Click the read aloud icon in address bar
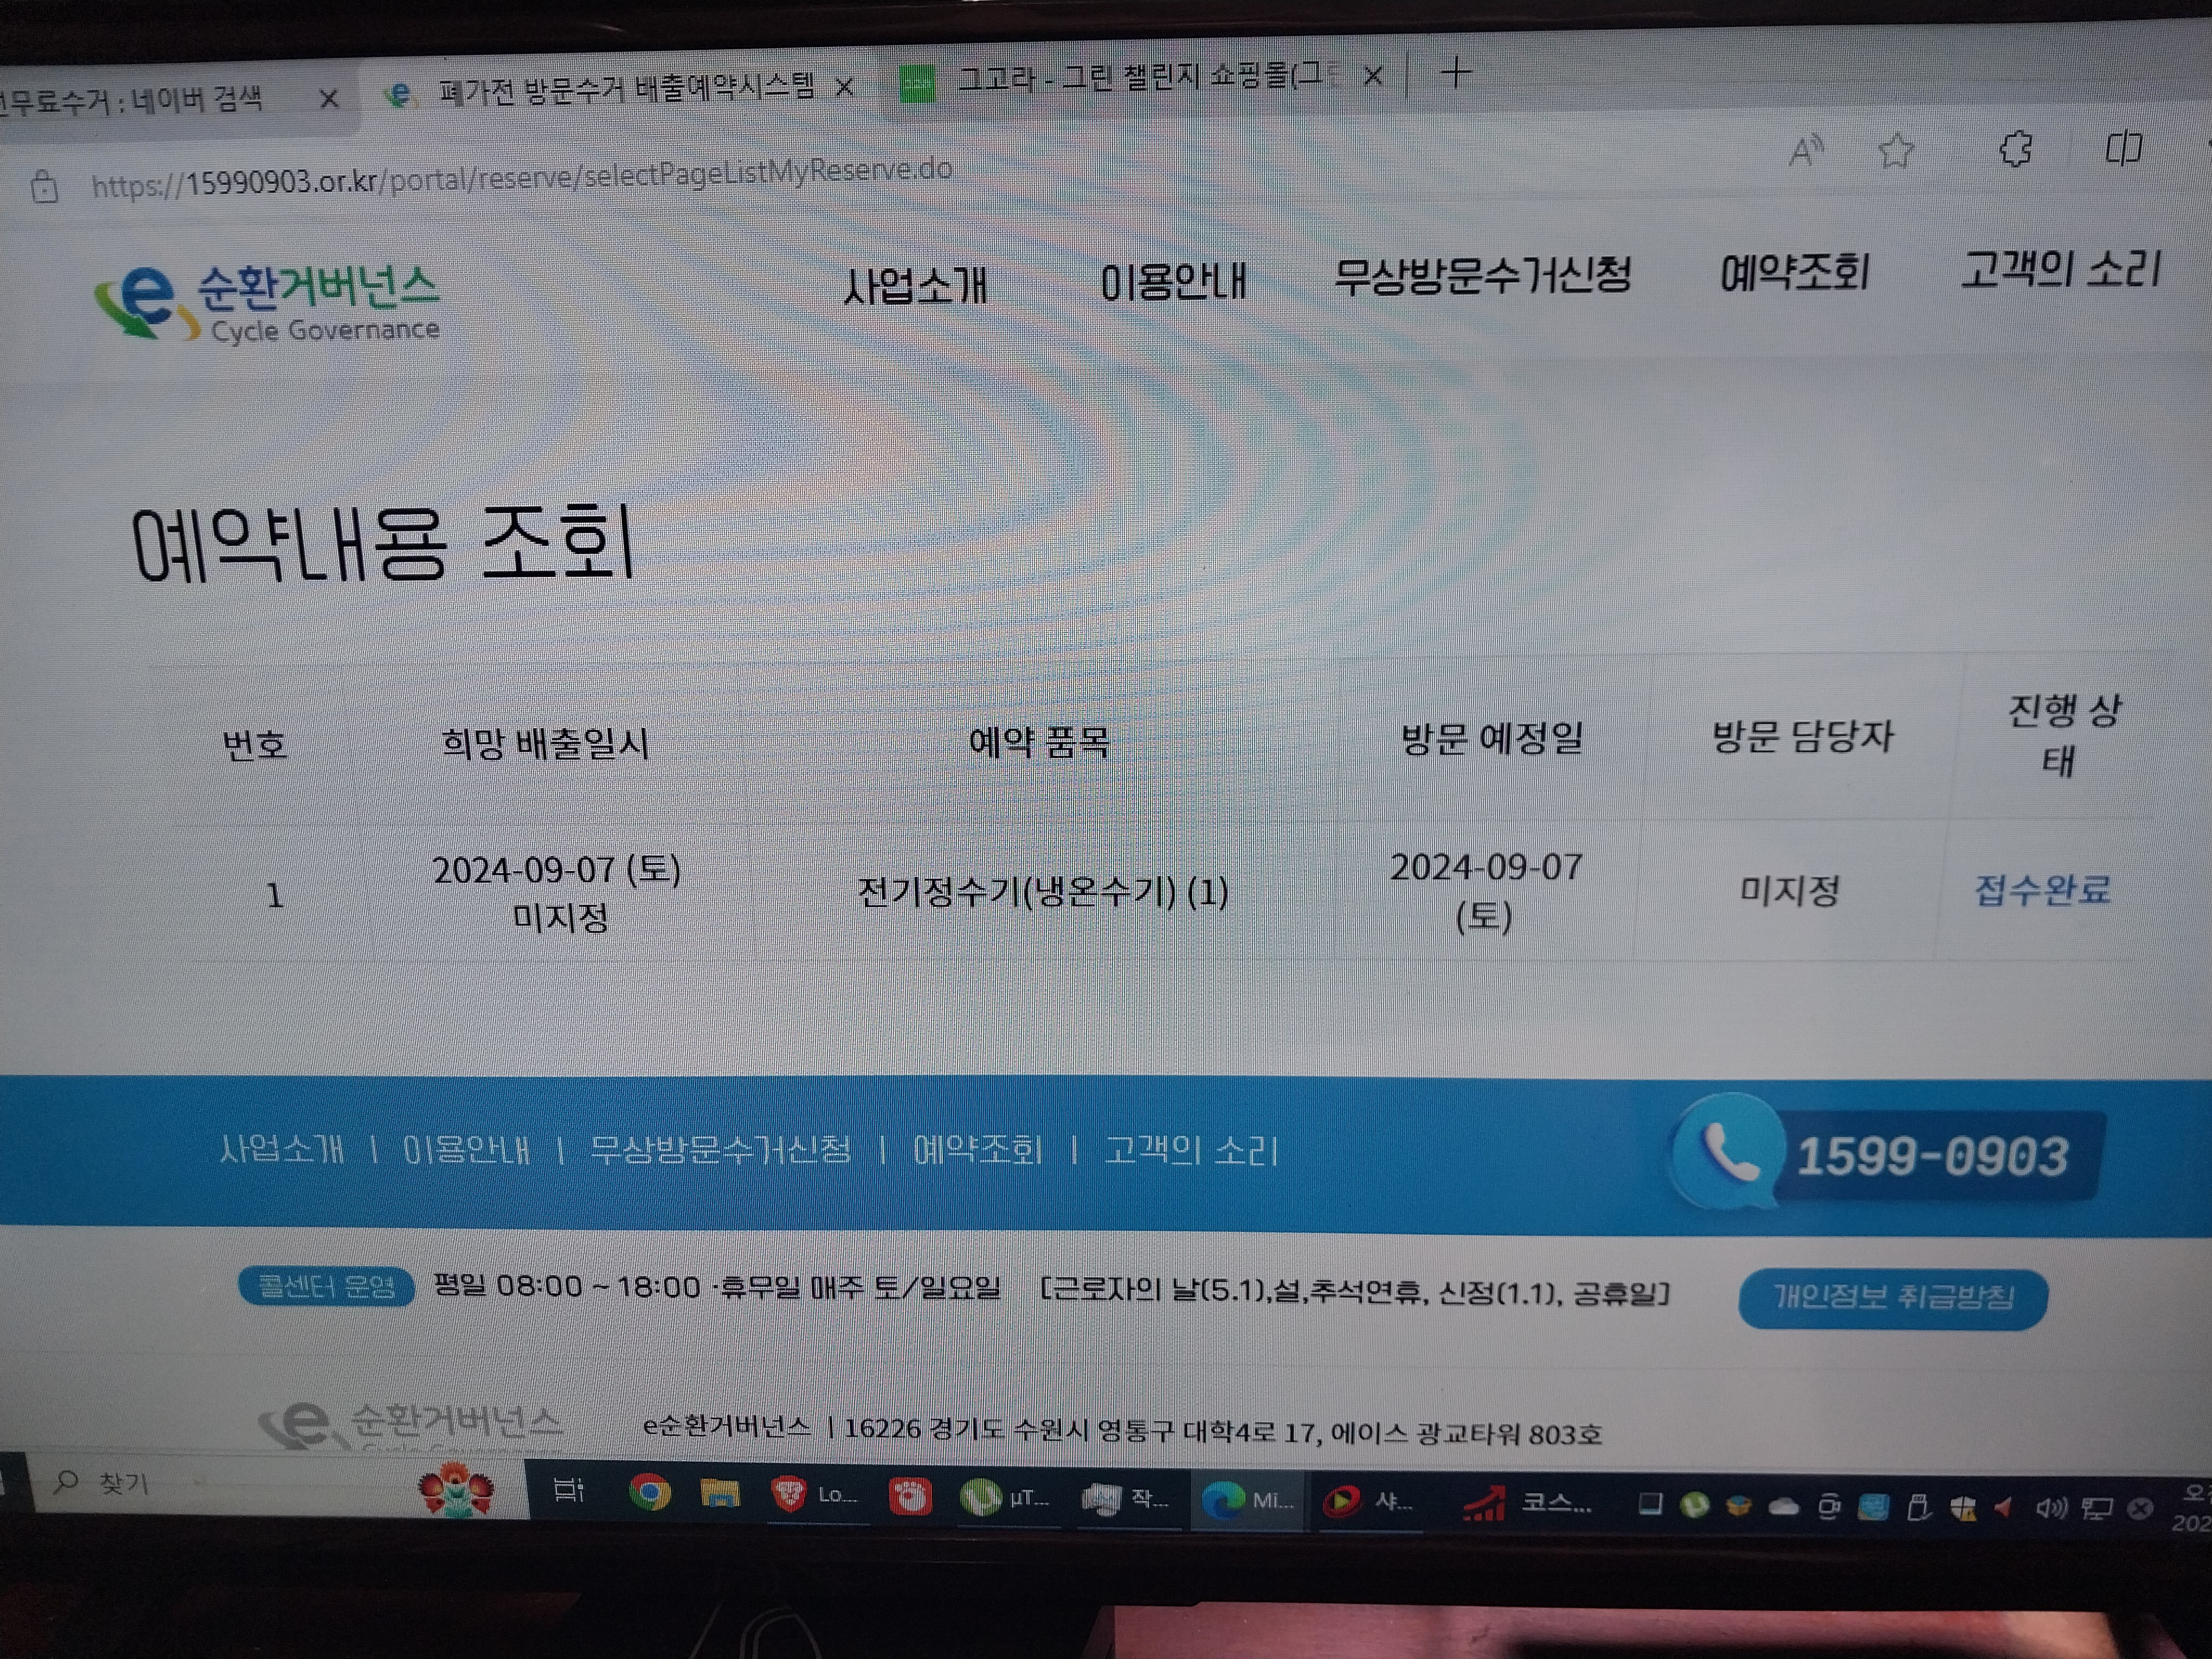The height and width of the screenshot is (1659, 2212). point(1805,152)
